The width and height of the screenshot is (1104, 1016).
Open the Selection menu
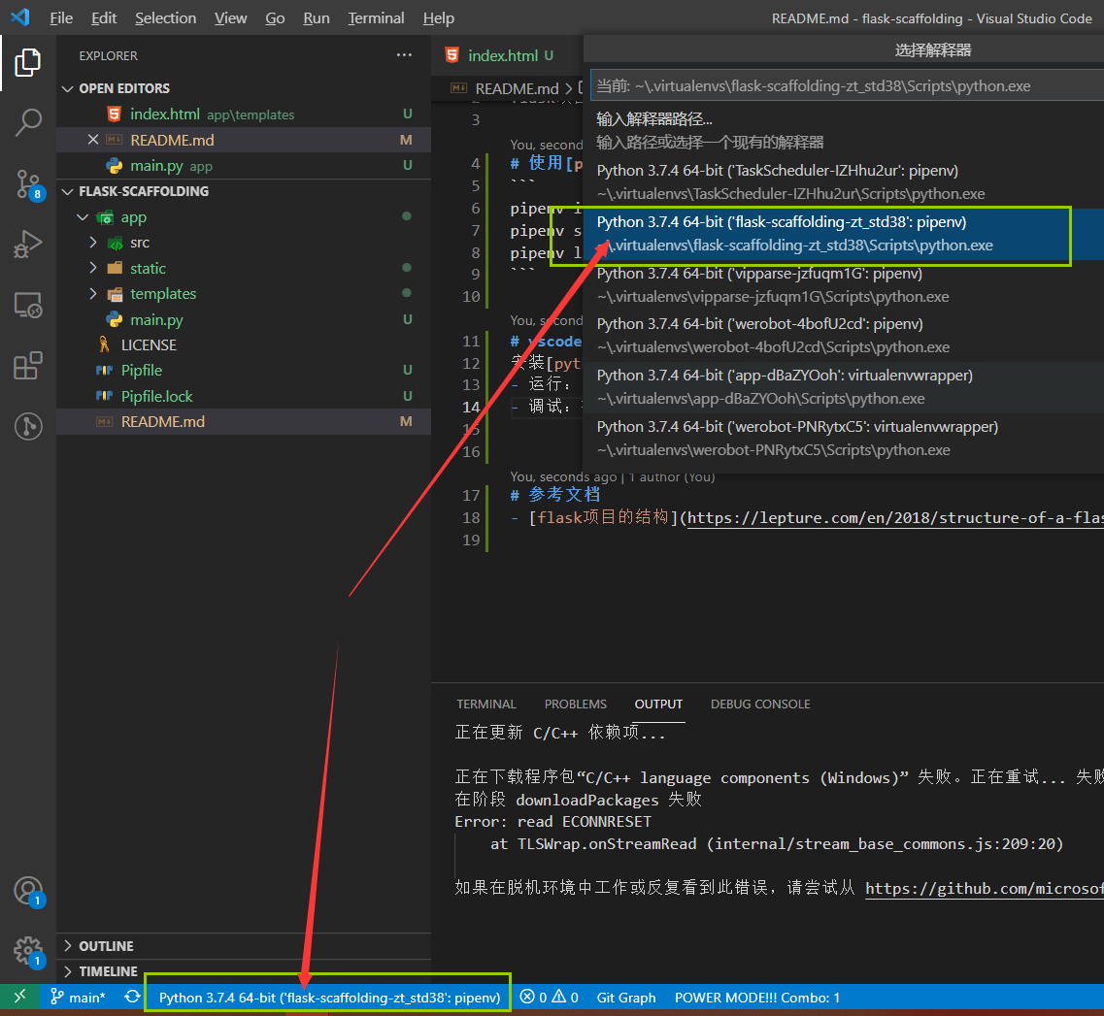165,17
